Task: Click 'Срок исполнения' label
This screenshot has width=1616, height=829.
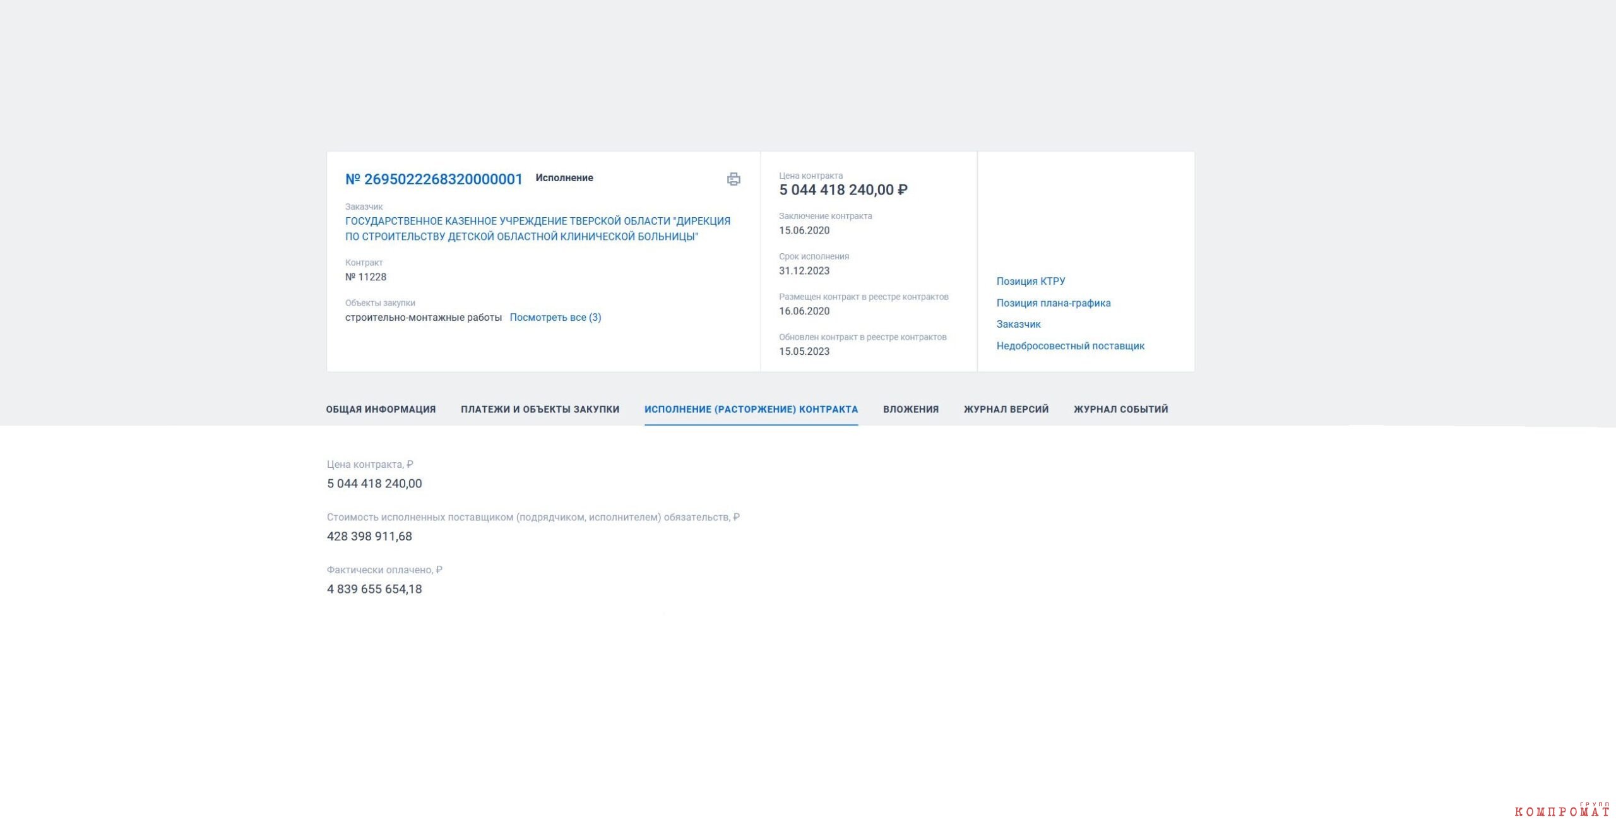Action: (x=814, y=256)
